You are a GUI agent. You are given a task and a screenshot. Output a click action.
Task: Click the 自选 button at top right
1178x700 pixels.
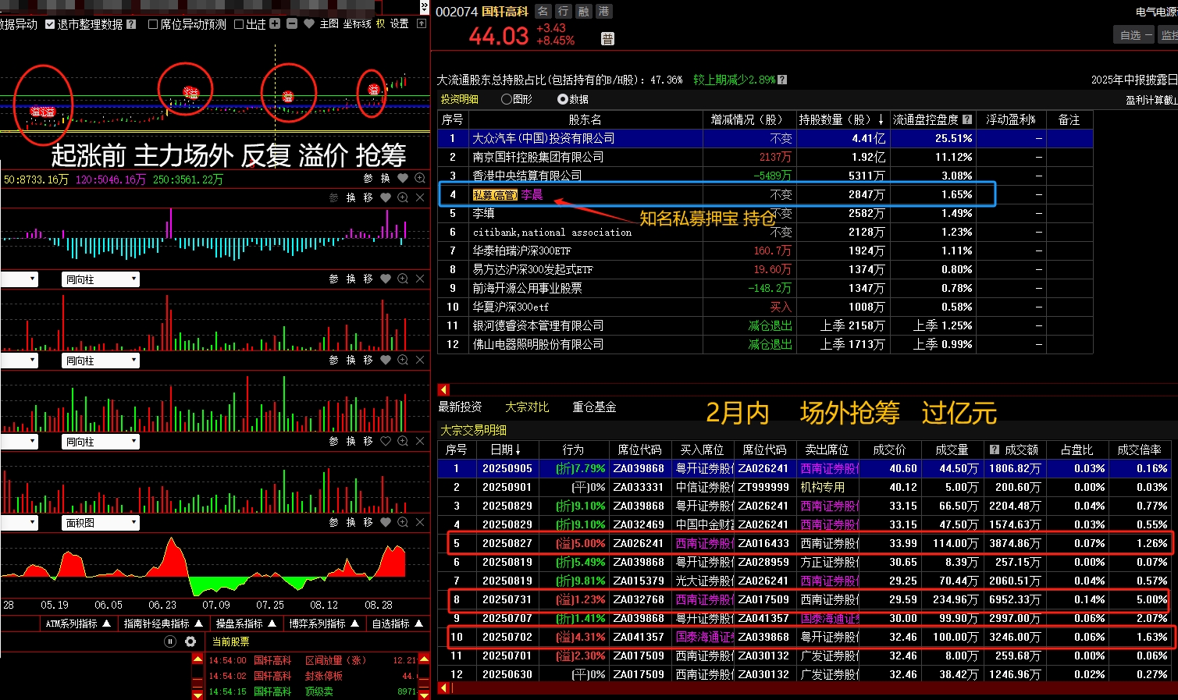click(1136, 35)
